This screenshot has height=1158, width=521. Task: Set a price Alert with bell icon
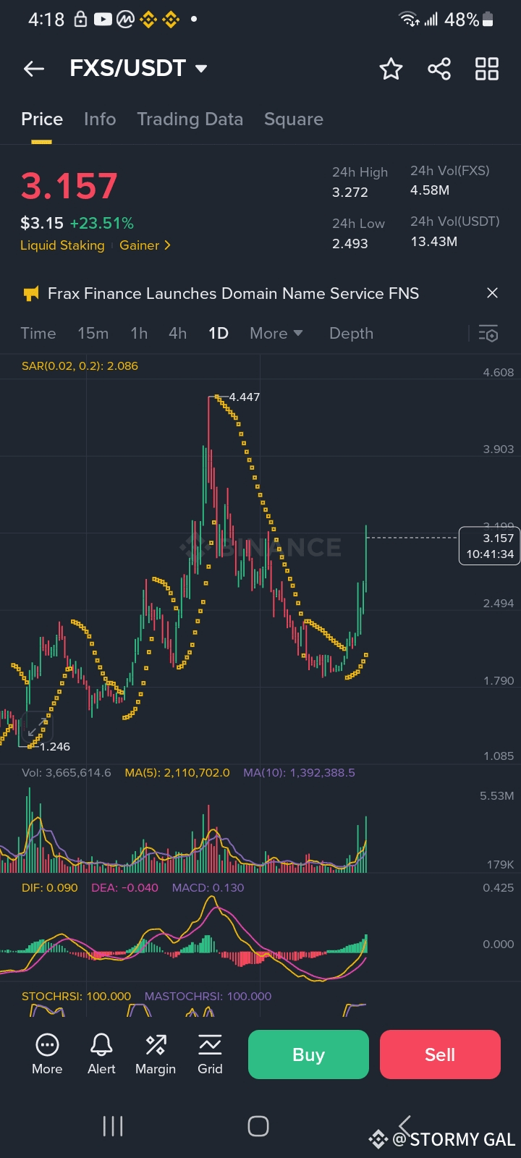click(101, 1054)
